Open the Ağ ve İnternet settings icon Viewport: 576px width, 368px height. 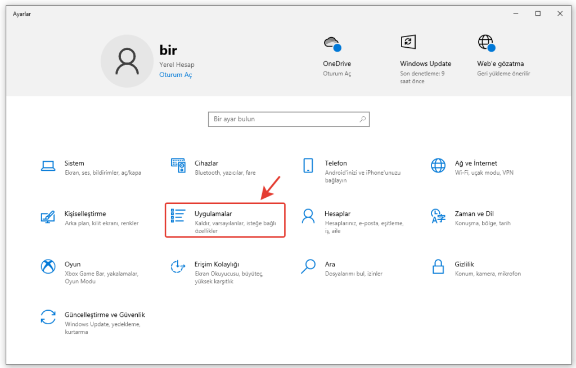point(438,166)
